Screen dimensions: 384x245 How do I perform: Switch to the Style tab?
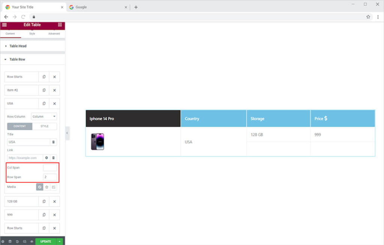point(32,34)
